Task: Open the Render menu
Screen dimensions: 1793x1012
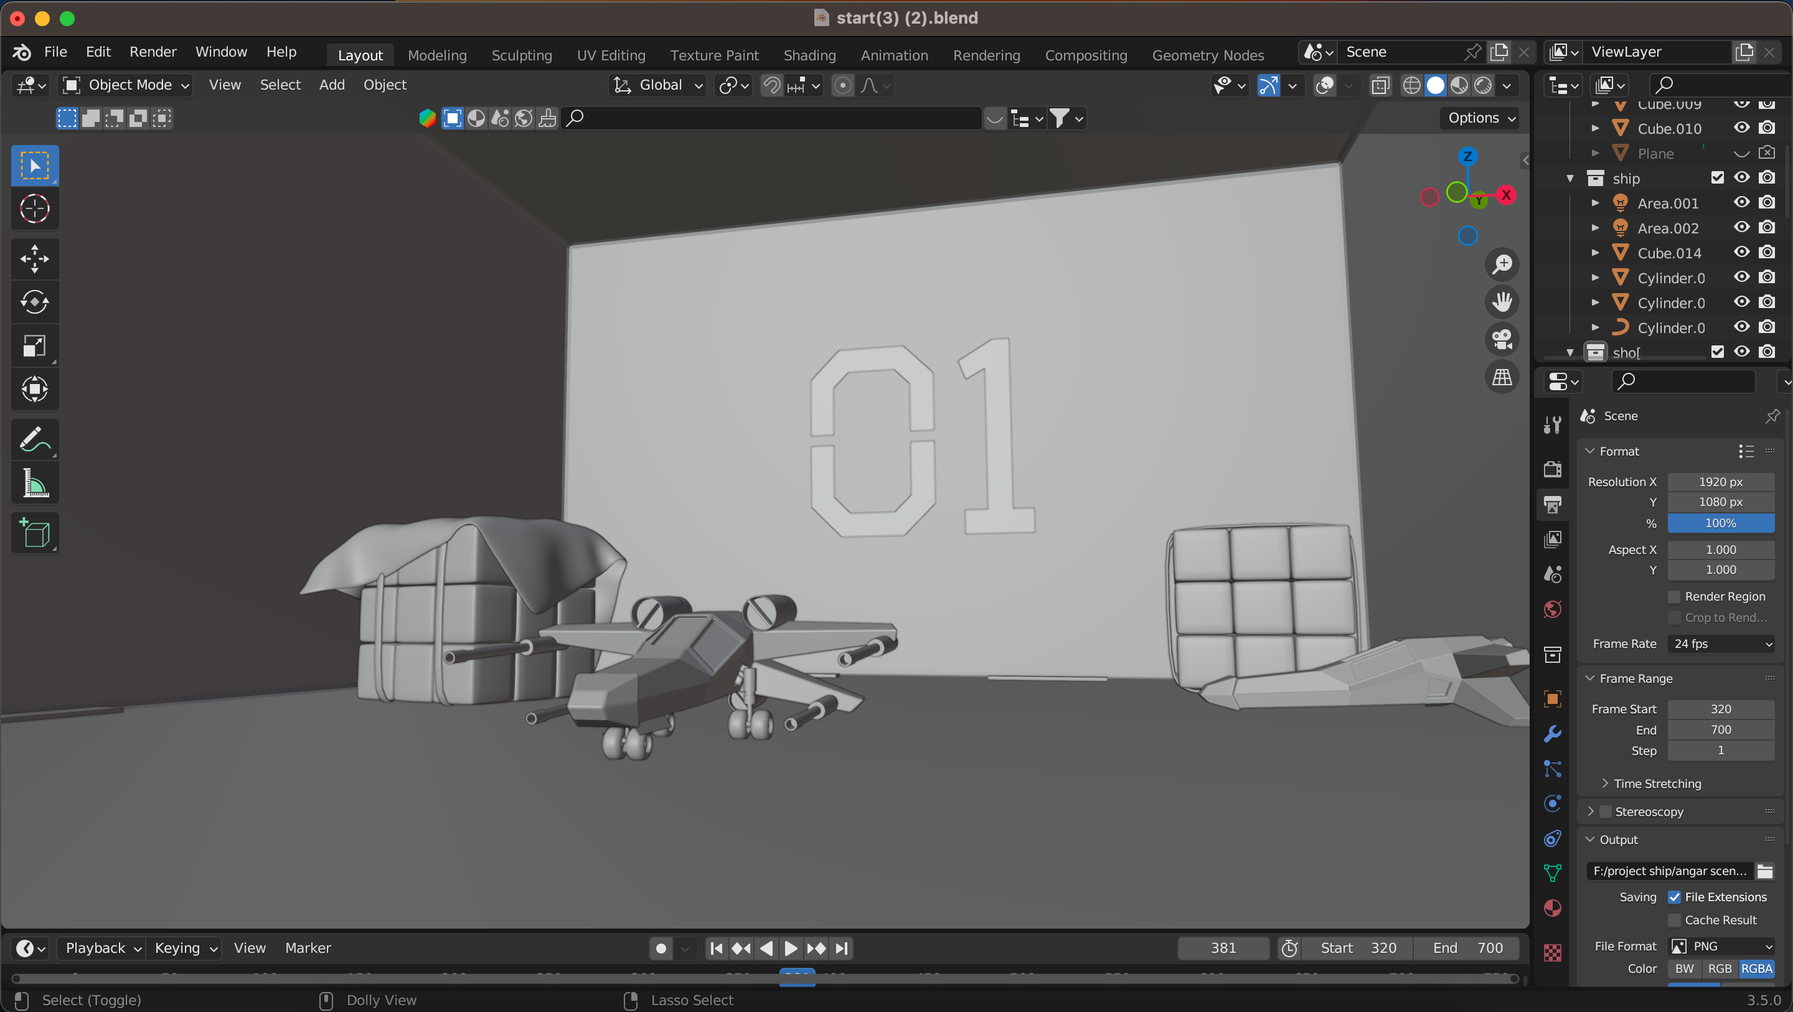Action: click(153, 52)
